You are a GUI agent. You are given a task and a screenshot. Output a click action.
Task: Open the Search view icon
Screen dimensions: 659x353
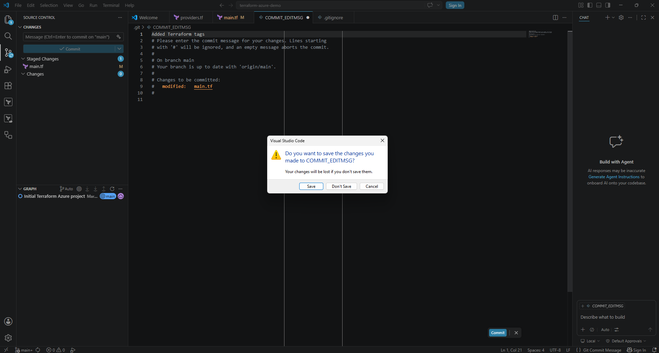pyautogui.click(x=8, y=36)
